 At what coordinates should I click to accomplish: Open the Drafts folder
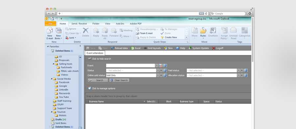click(59, 120)
